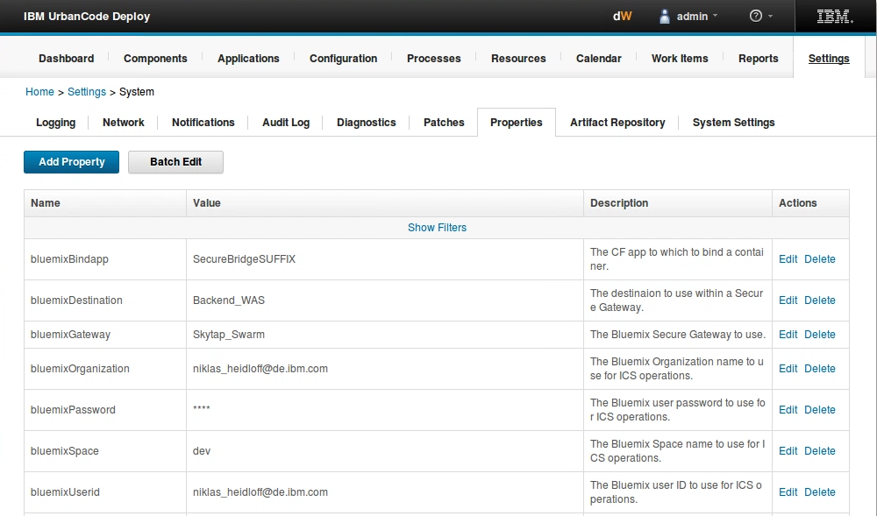The image size is (877, 516).
Task: Click the admin user avatar icon
Action: pyautogui.click(x=665, y=16)
